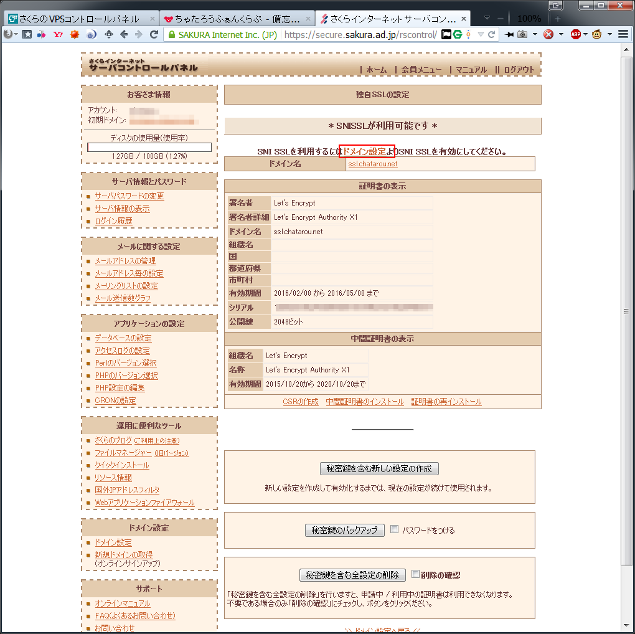Open the 会員メニュー header link

[421, 70]
